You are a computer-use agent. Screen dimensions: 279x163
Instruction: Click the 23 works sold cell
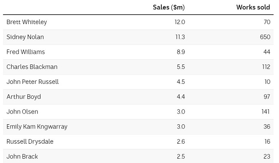(x=267, y=157)
